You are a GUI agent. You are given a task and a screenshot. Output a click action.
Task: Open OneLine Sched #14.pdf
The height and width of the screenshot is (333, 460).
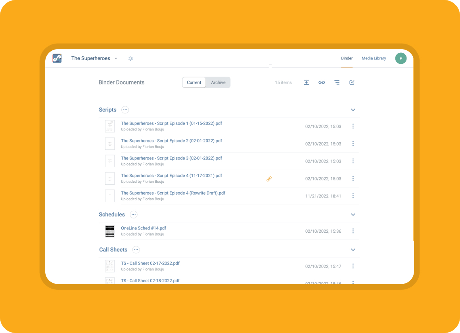click(x=144, y=228)
